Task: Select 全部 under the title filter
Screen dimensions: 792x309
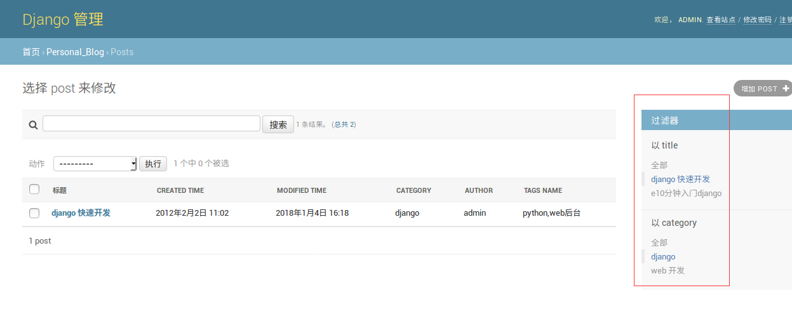Action: coord(659,165)
